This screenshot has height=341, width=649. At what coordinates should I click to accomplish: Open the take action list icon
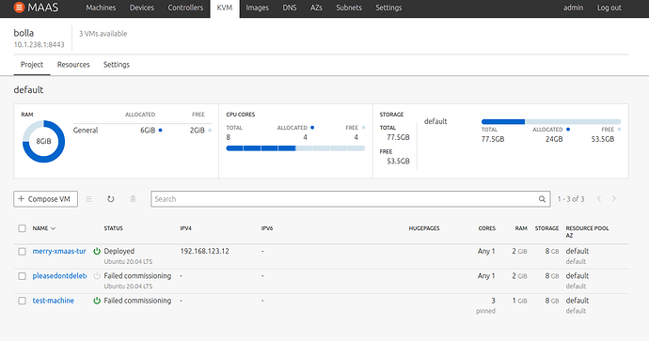point(88,199)
